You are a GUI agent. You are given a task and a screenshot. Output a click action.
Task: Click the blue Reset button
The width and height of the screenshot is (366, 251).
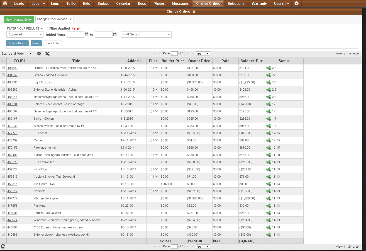point(36,43)
